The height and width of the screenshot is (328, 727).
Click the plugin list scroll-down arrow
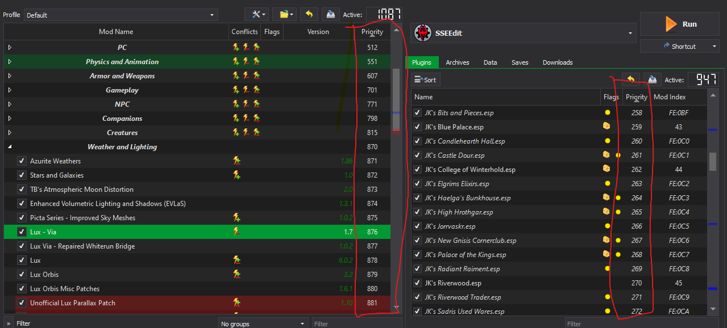713,309
